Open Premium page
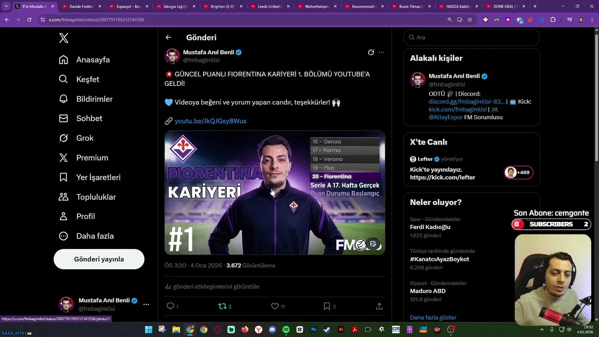 pos(83,158)
